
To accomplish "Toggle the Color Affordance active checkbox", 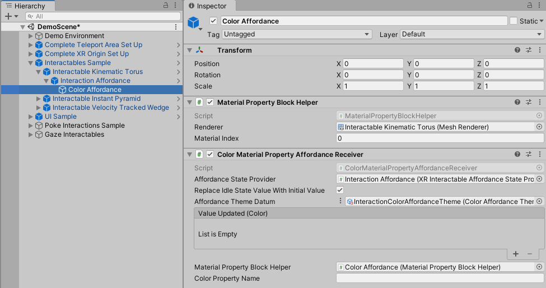I will click(x=213, y=21).
